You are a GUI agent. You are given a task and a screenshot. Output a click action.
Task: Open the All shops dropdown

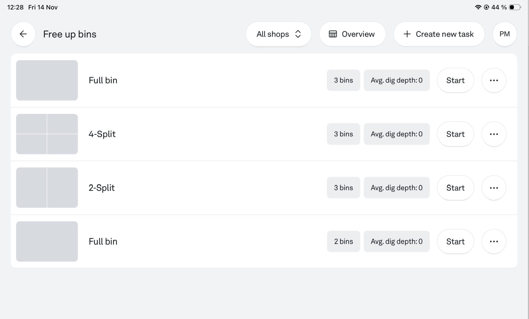(x=278, y=34)
